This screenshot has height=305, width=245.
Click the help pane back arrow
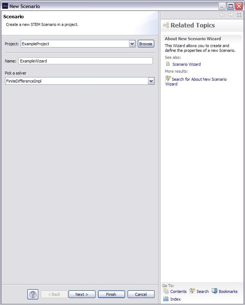pos(222,15)
